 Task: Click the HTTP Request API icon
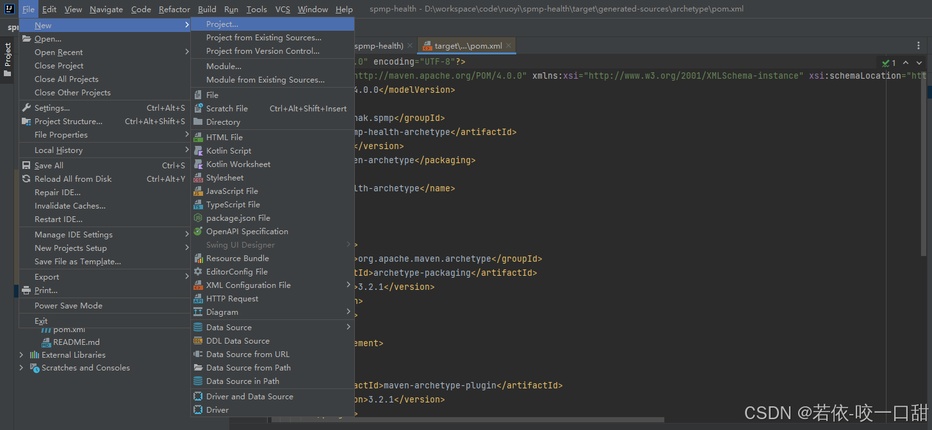click(x=198, y=299)
